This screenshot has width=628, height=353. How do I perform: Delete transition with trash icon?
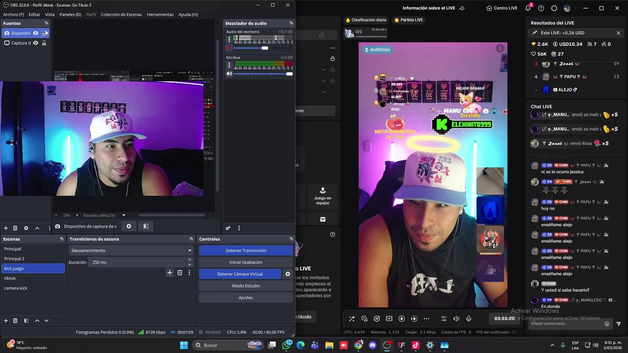click(x=180, y=273)
